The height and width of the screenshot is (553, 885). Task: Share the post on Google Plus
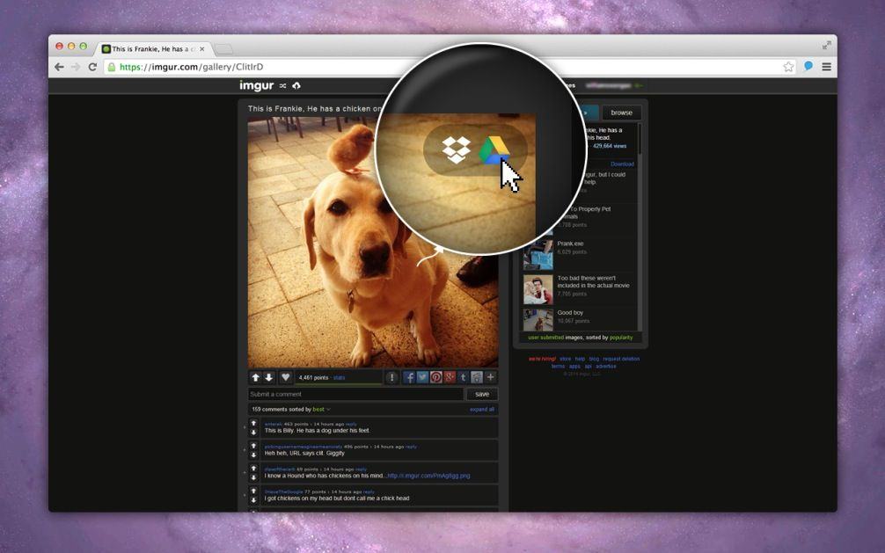[x=450, y=377]
